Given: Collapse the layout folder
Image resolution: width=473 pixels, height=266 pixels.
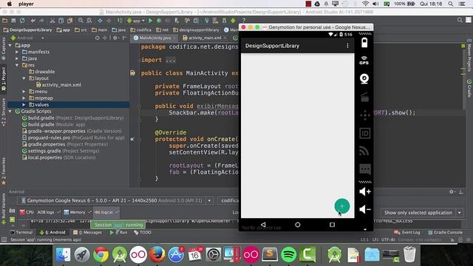Looking at the screenshot, I should (x=24, y=78).
